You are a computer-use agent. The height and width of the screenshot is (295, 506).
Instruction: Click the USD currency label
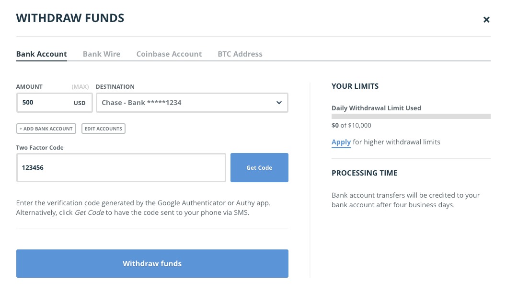(x=80, y=103)
